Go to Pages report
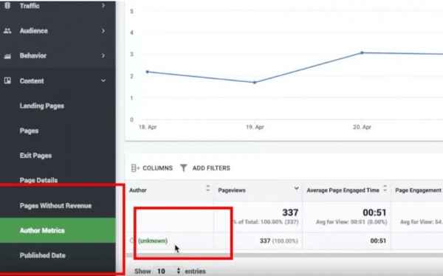This screenshot has height=276, width=443. (29, 131)
